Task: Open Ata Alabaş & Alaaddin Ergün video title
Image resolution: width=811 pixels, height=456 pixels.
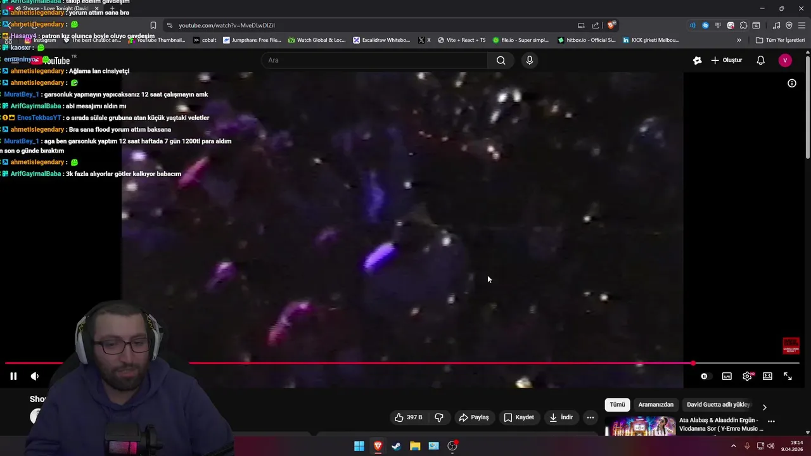Action: [x=721, y=424]
